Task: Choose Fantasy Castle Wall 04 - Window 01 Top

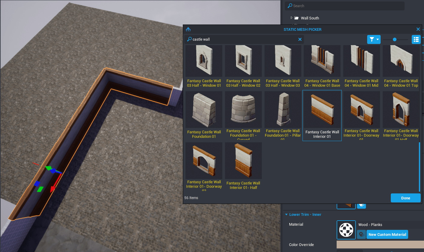Action: (401, 66)
